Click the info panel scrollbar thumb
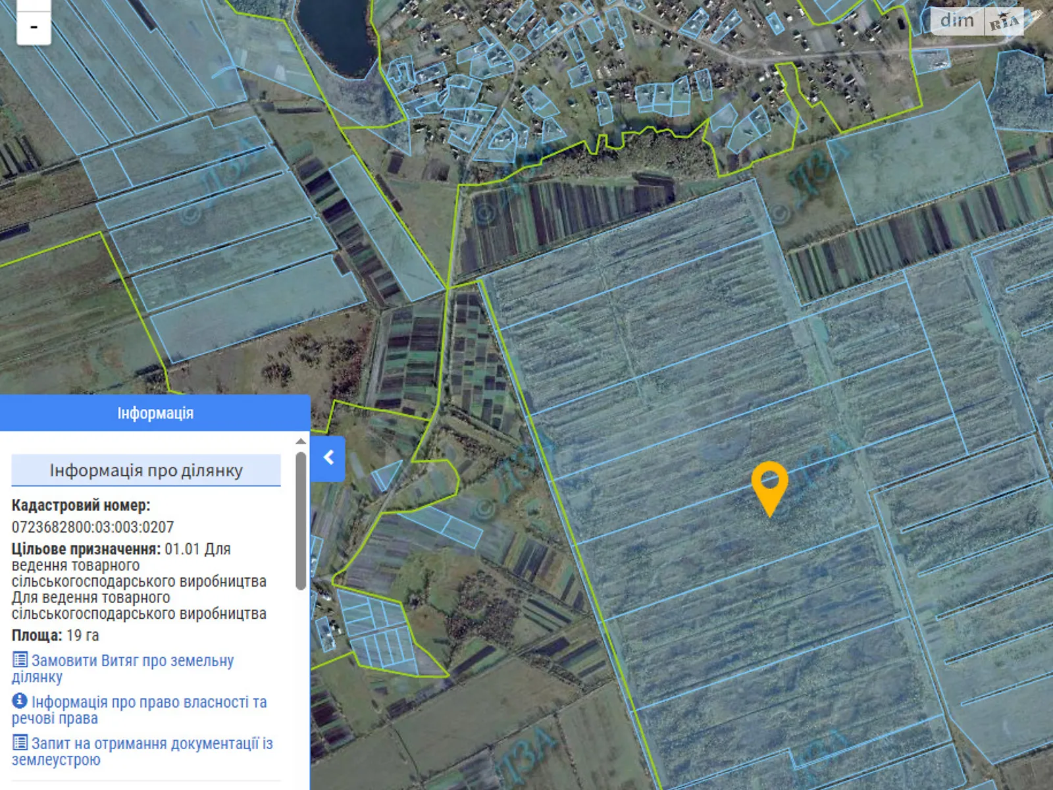The height and width of the screenshot is (790, 1053). [x=301, y=520]
